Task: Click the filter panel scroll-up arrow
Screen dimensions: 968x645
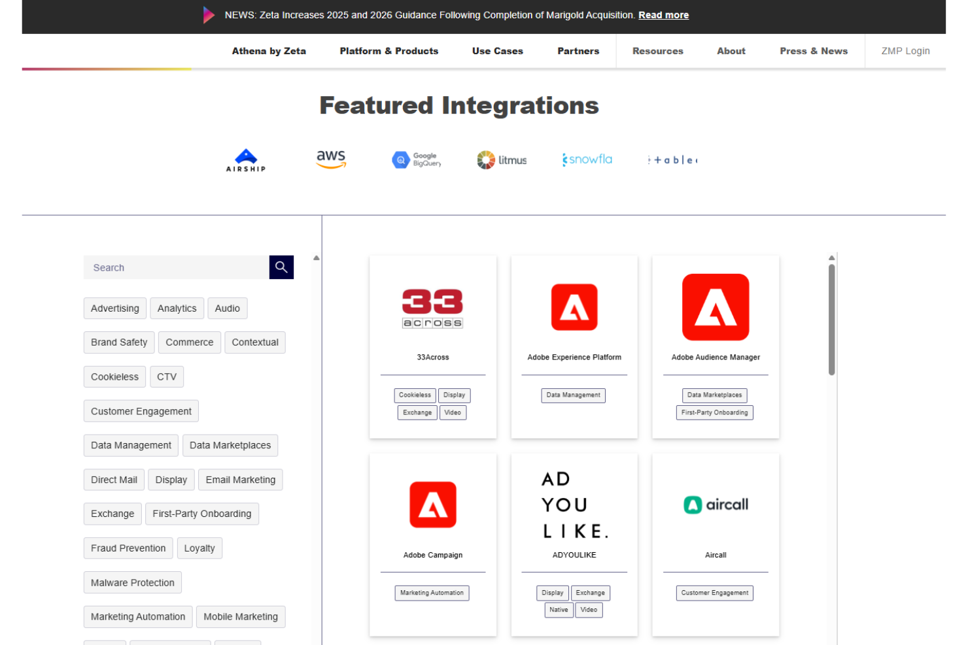Action: click(317, 258)
